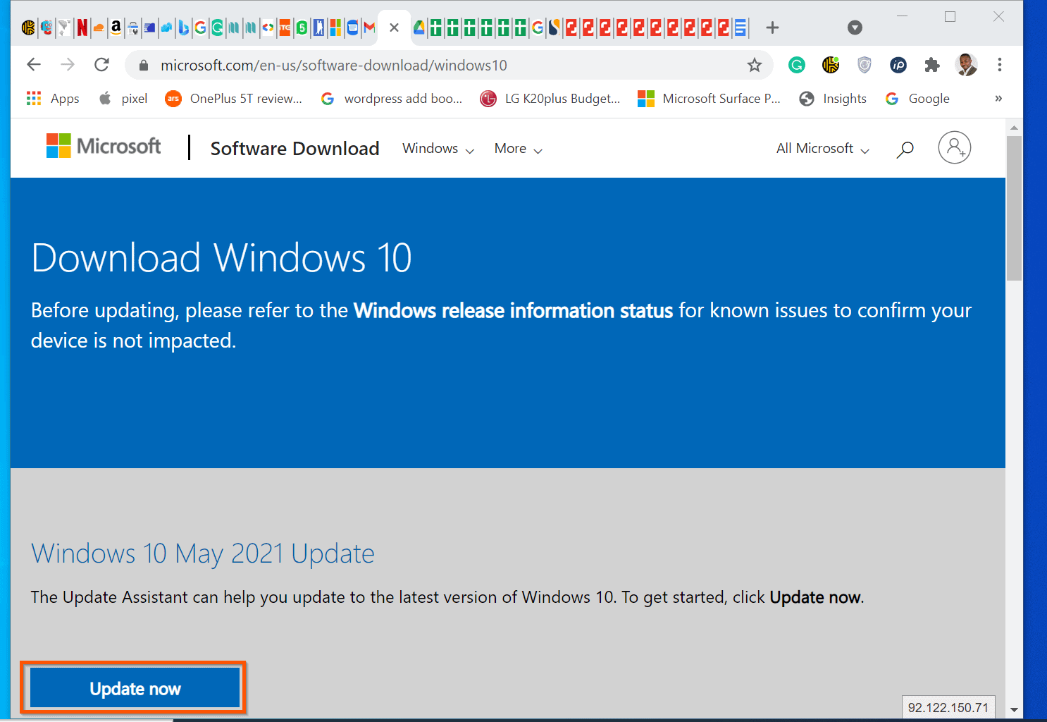Close the current Microsoft download tab
The image size is (1047, 722).
click(x=394, y=27)
